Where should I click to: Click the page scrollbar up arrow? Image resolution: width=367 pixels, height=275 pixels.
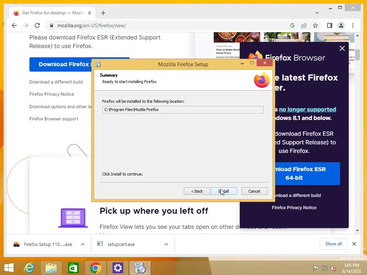point(357,35)
